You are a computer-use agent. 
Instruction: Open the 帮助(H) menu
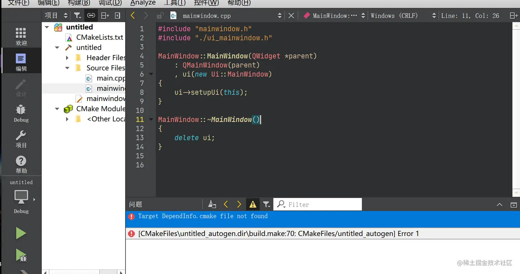(x=239, y=3)
